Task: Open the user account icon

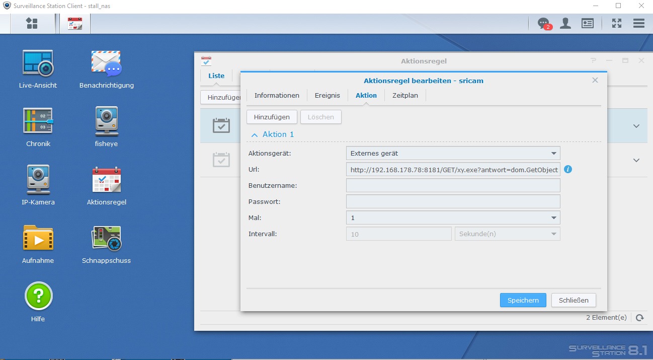Action: pyautogui.click(x=565, y=23)
